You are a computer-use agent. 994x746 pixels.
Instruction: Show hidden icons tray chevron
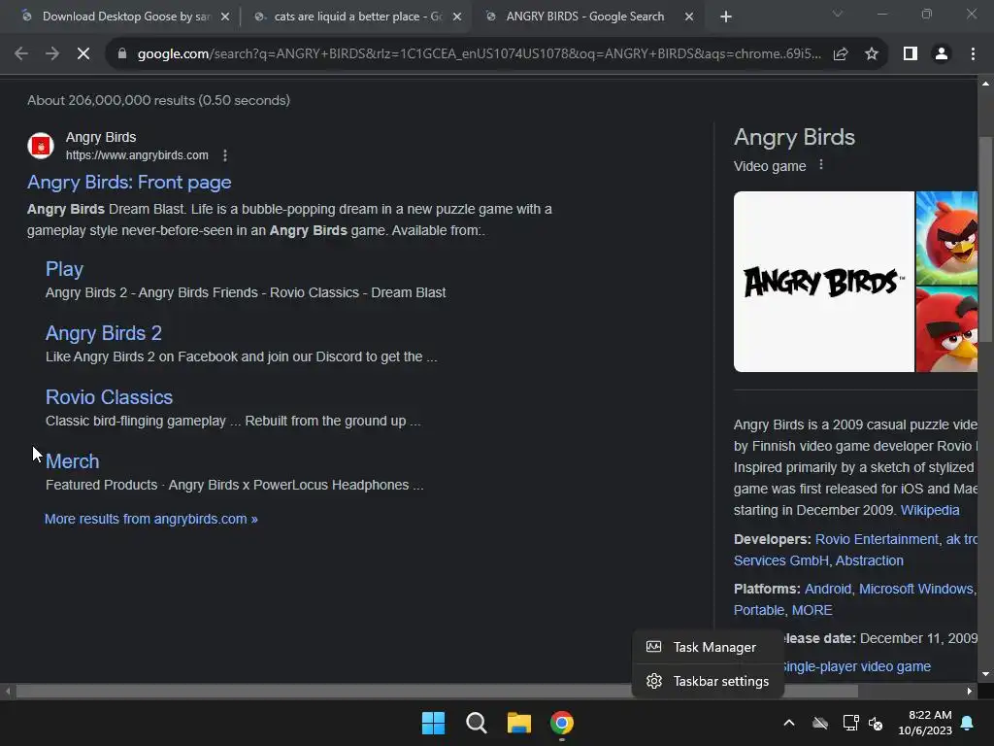click(x=789, y=723)
